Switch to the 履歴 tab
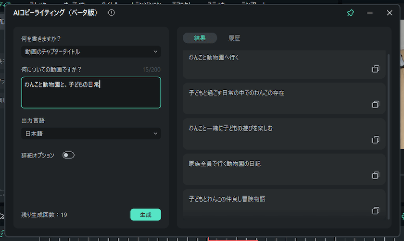404x241 pixels. pos(234,38)
